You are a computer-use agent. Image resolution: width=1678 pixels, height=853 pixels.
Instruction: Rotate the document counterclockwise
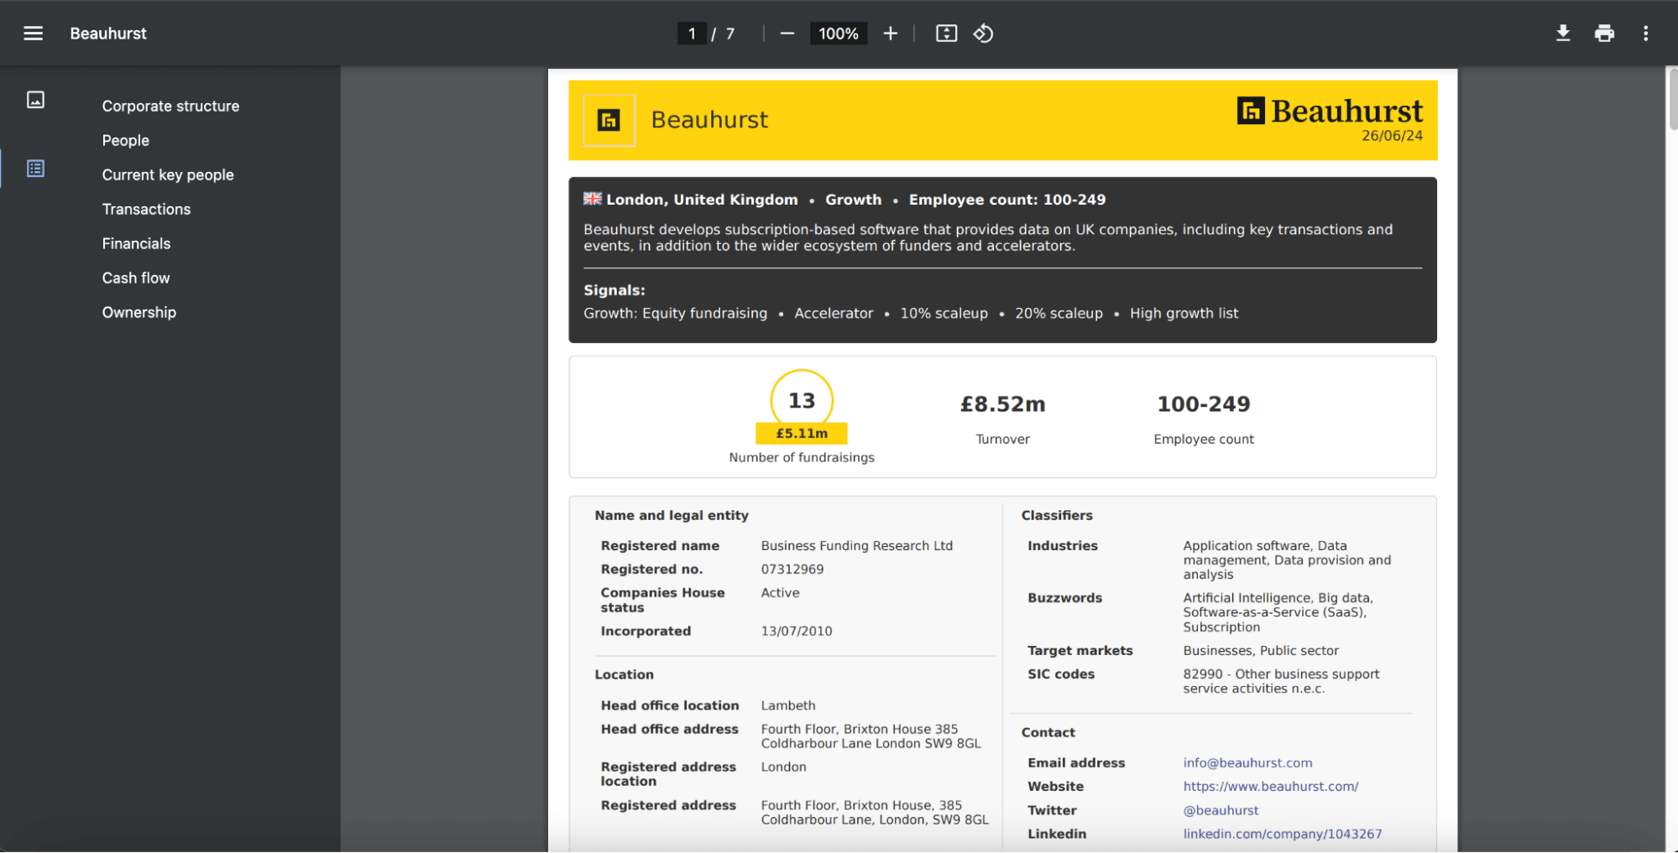[983, 34]
